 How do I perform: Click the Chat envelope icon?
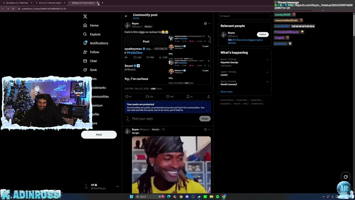coord(85,61)
